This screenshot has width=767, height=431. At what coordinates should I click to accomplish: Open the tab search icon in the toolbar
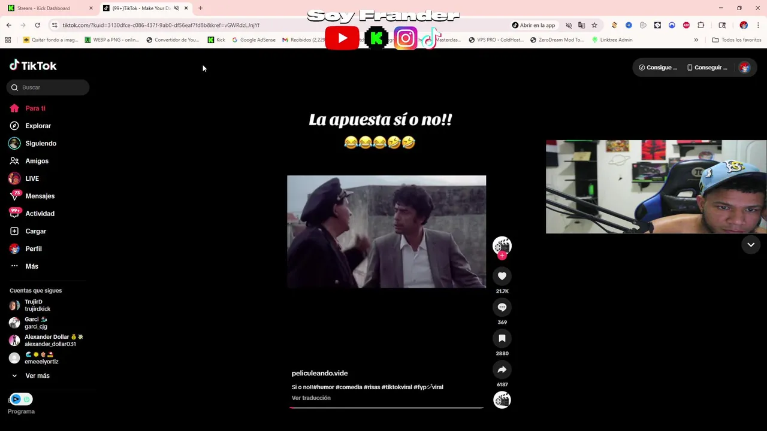[722, 25]
